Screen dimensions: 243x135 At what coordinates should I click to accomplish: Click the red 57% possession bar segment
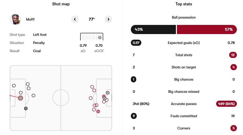207,29
